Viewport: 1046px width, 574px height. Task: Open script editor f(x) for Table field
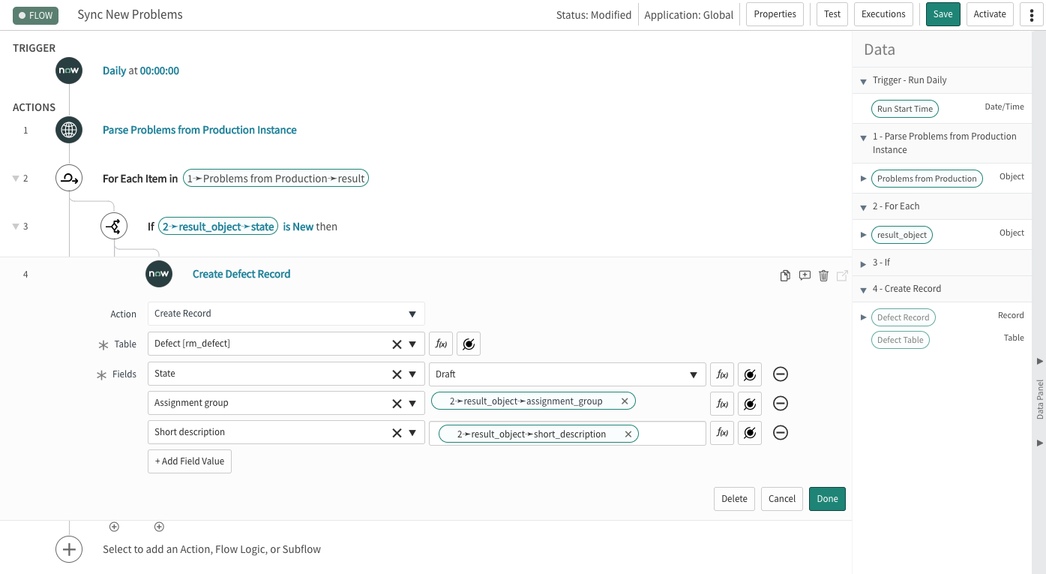(441, 344)
